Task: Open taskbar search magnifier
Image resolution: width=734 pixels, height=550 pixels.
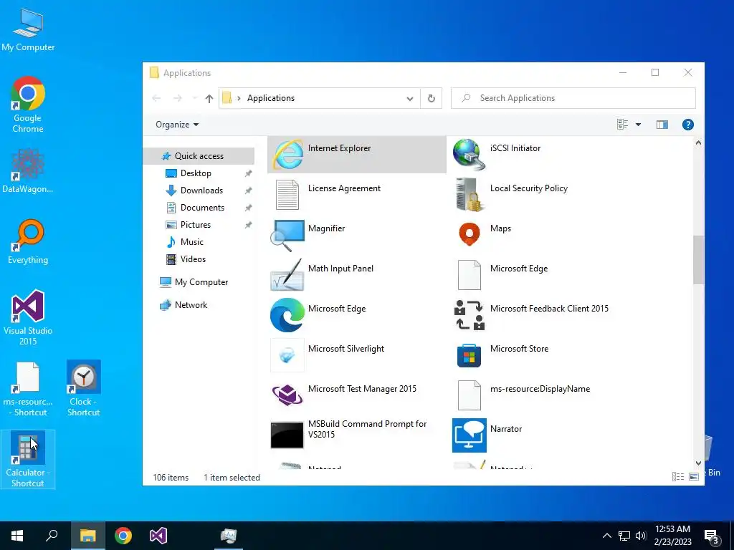Action: [52, 536]
